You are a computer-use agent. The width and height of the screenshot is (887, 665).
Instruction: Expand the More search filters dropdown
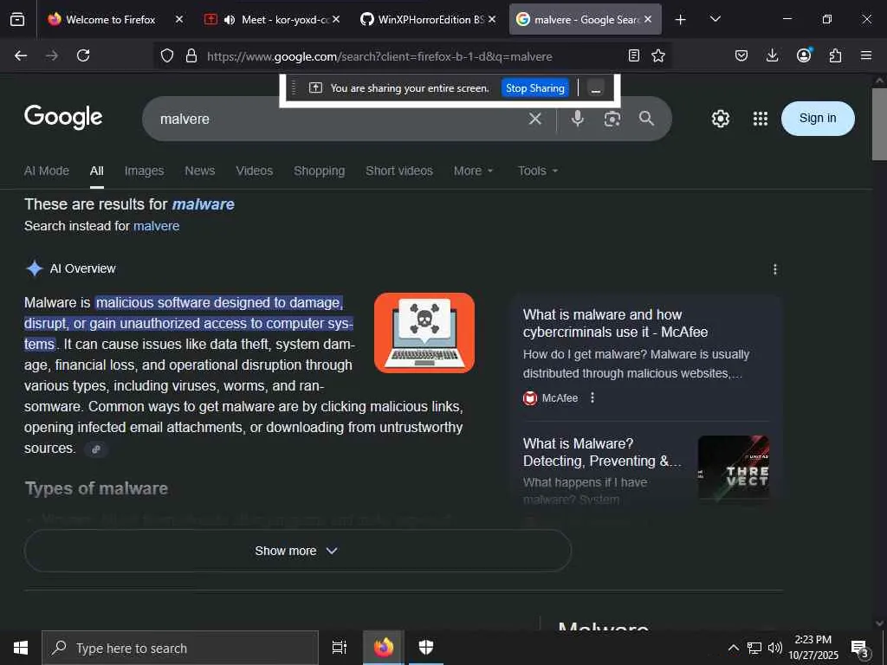coord(474,171)
